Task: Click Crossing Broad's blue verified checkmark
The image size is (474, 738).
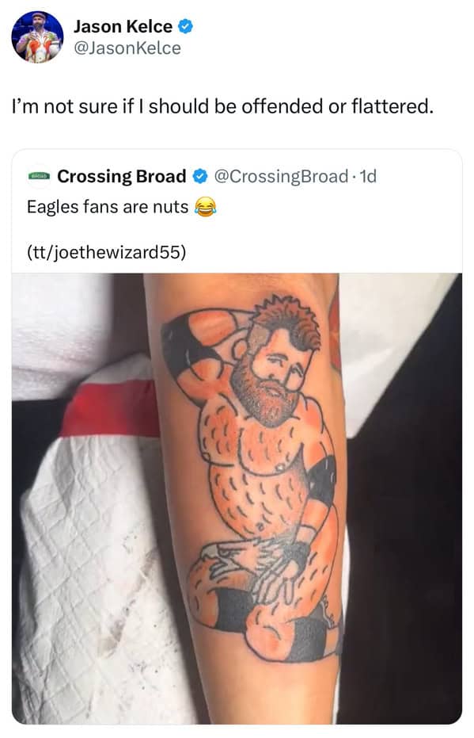Action: (200, 177)
